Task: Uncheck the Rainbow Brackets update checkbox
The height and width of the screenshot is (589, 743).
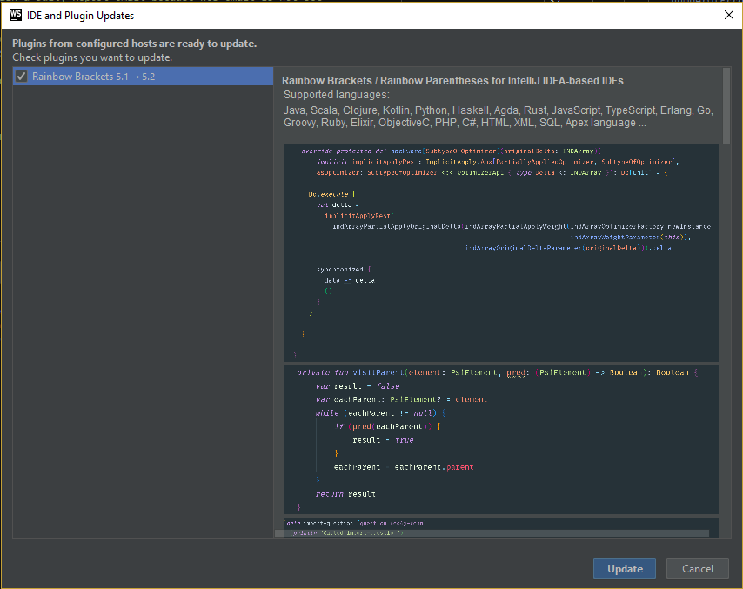Action: [x=20, y=76]
